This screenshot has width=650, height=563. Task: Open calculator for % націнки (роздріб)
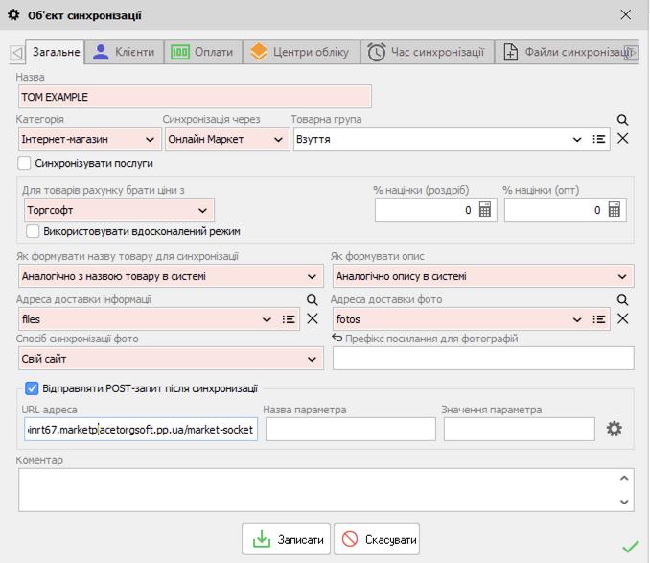485,210
